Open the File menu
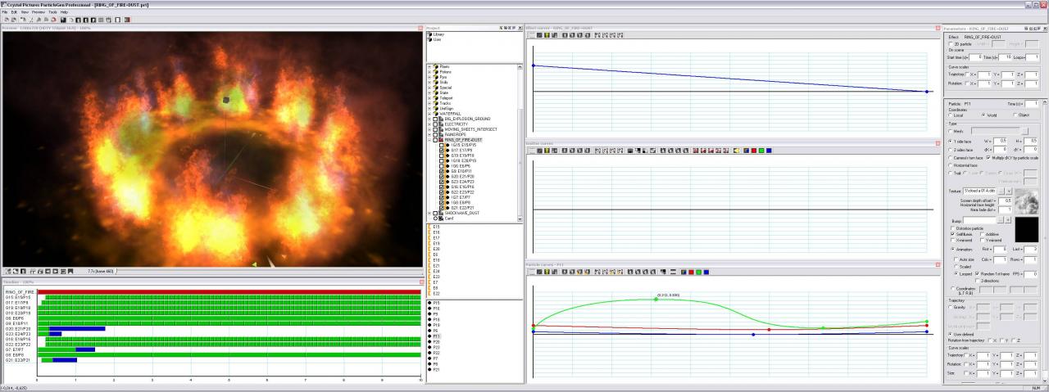 coord(4,12)
